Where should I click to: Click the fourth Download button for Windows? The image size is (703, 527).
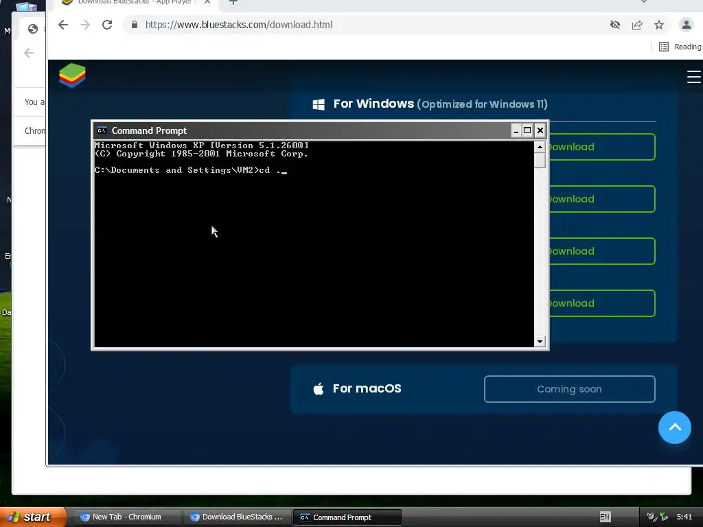601,303
